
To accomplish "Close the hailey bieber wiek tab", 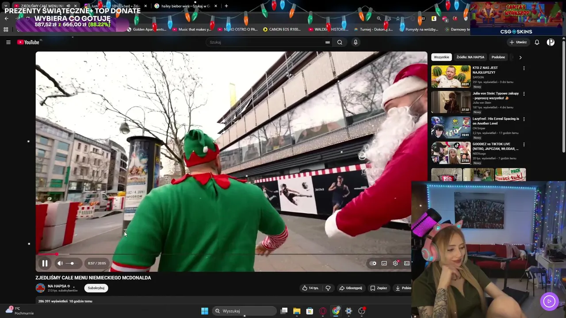I will (216, 6).
